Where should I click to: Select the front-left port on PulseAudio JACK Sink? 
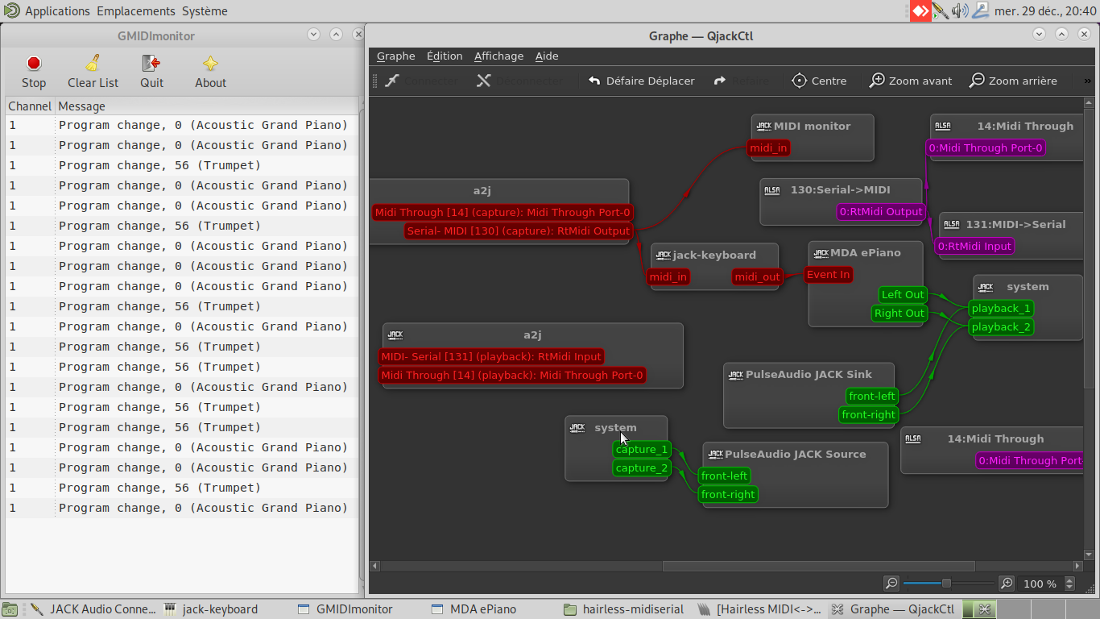pyautogui.click(x=872, y=397)
